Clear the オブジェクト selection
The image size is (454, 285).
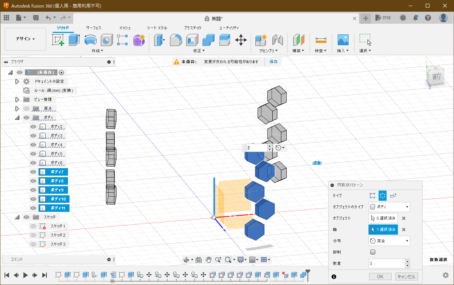coord(403,218)
